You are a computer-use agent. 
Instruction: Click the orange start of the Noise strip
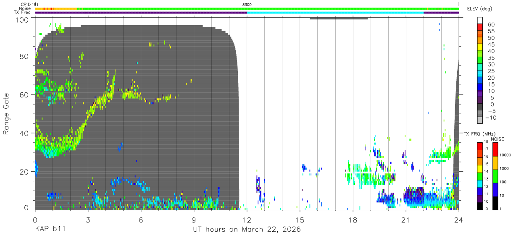pyautogui.click(x=56, y=8)
